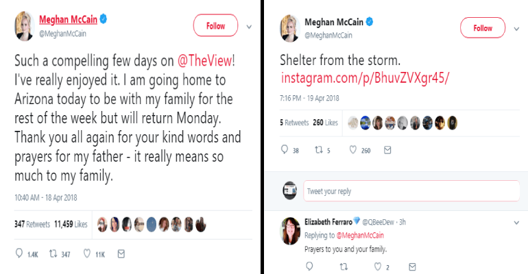This screenshot has height=274, width=528.
Task: Like the Shelter from the storm tweet
Action: tap(353, 150)
